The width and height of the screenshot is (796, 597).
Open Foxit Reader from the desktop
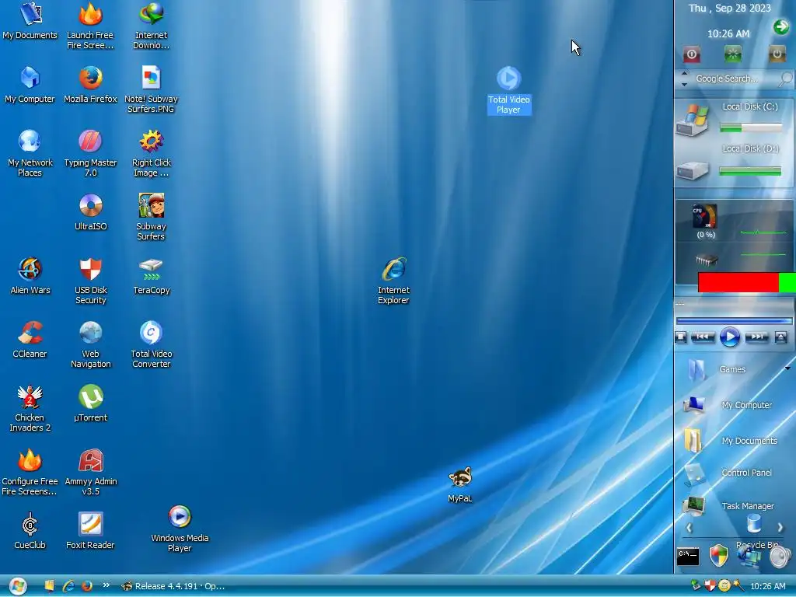click(90, 532)
